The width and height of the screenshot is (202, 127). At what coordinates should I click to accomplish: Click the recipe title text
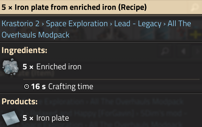pyautogui.click(x=58, y=7)
